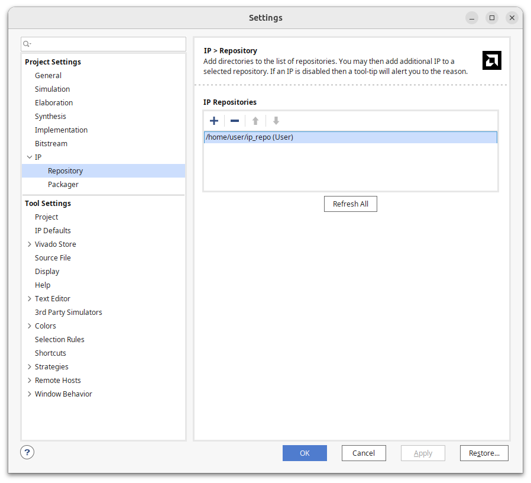Select the Colors settings item
This screenshot has height=483, width=531.
click(46, 326)
